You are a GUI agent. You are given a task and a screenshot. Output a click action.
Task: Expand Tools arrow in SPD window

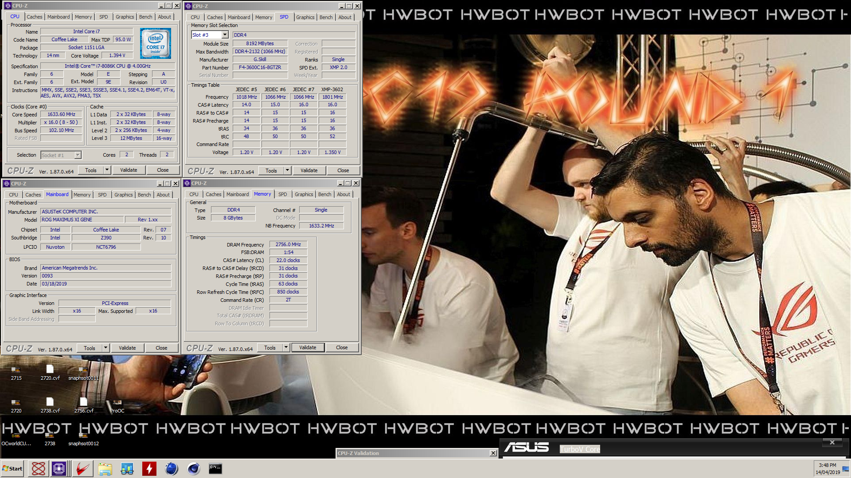287,170
